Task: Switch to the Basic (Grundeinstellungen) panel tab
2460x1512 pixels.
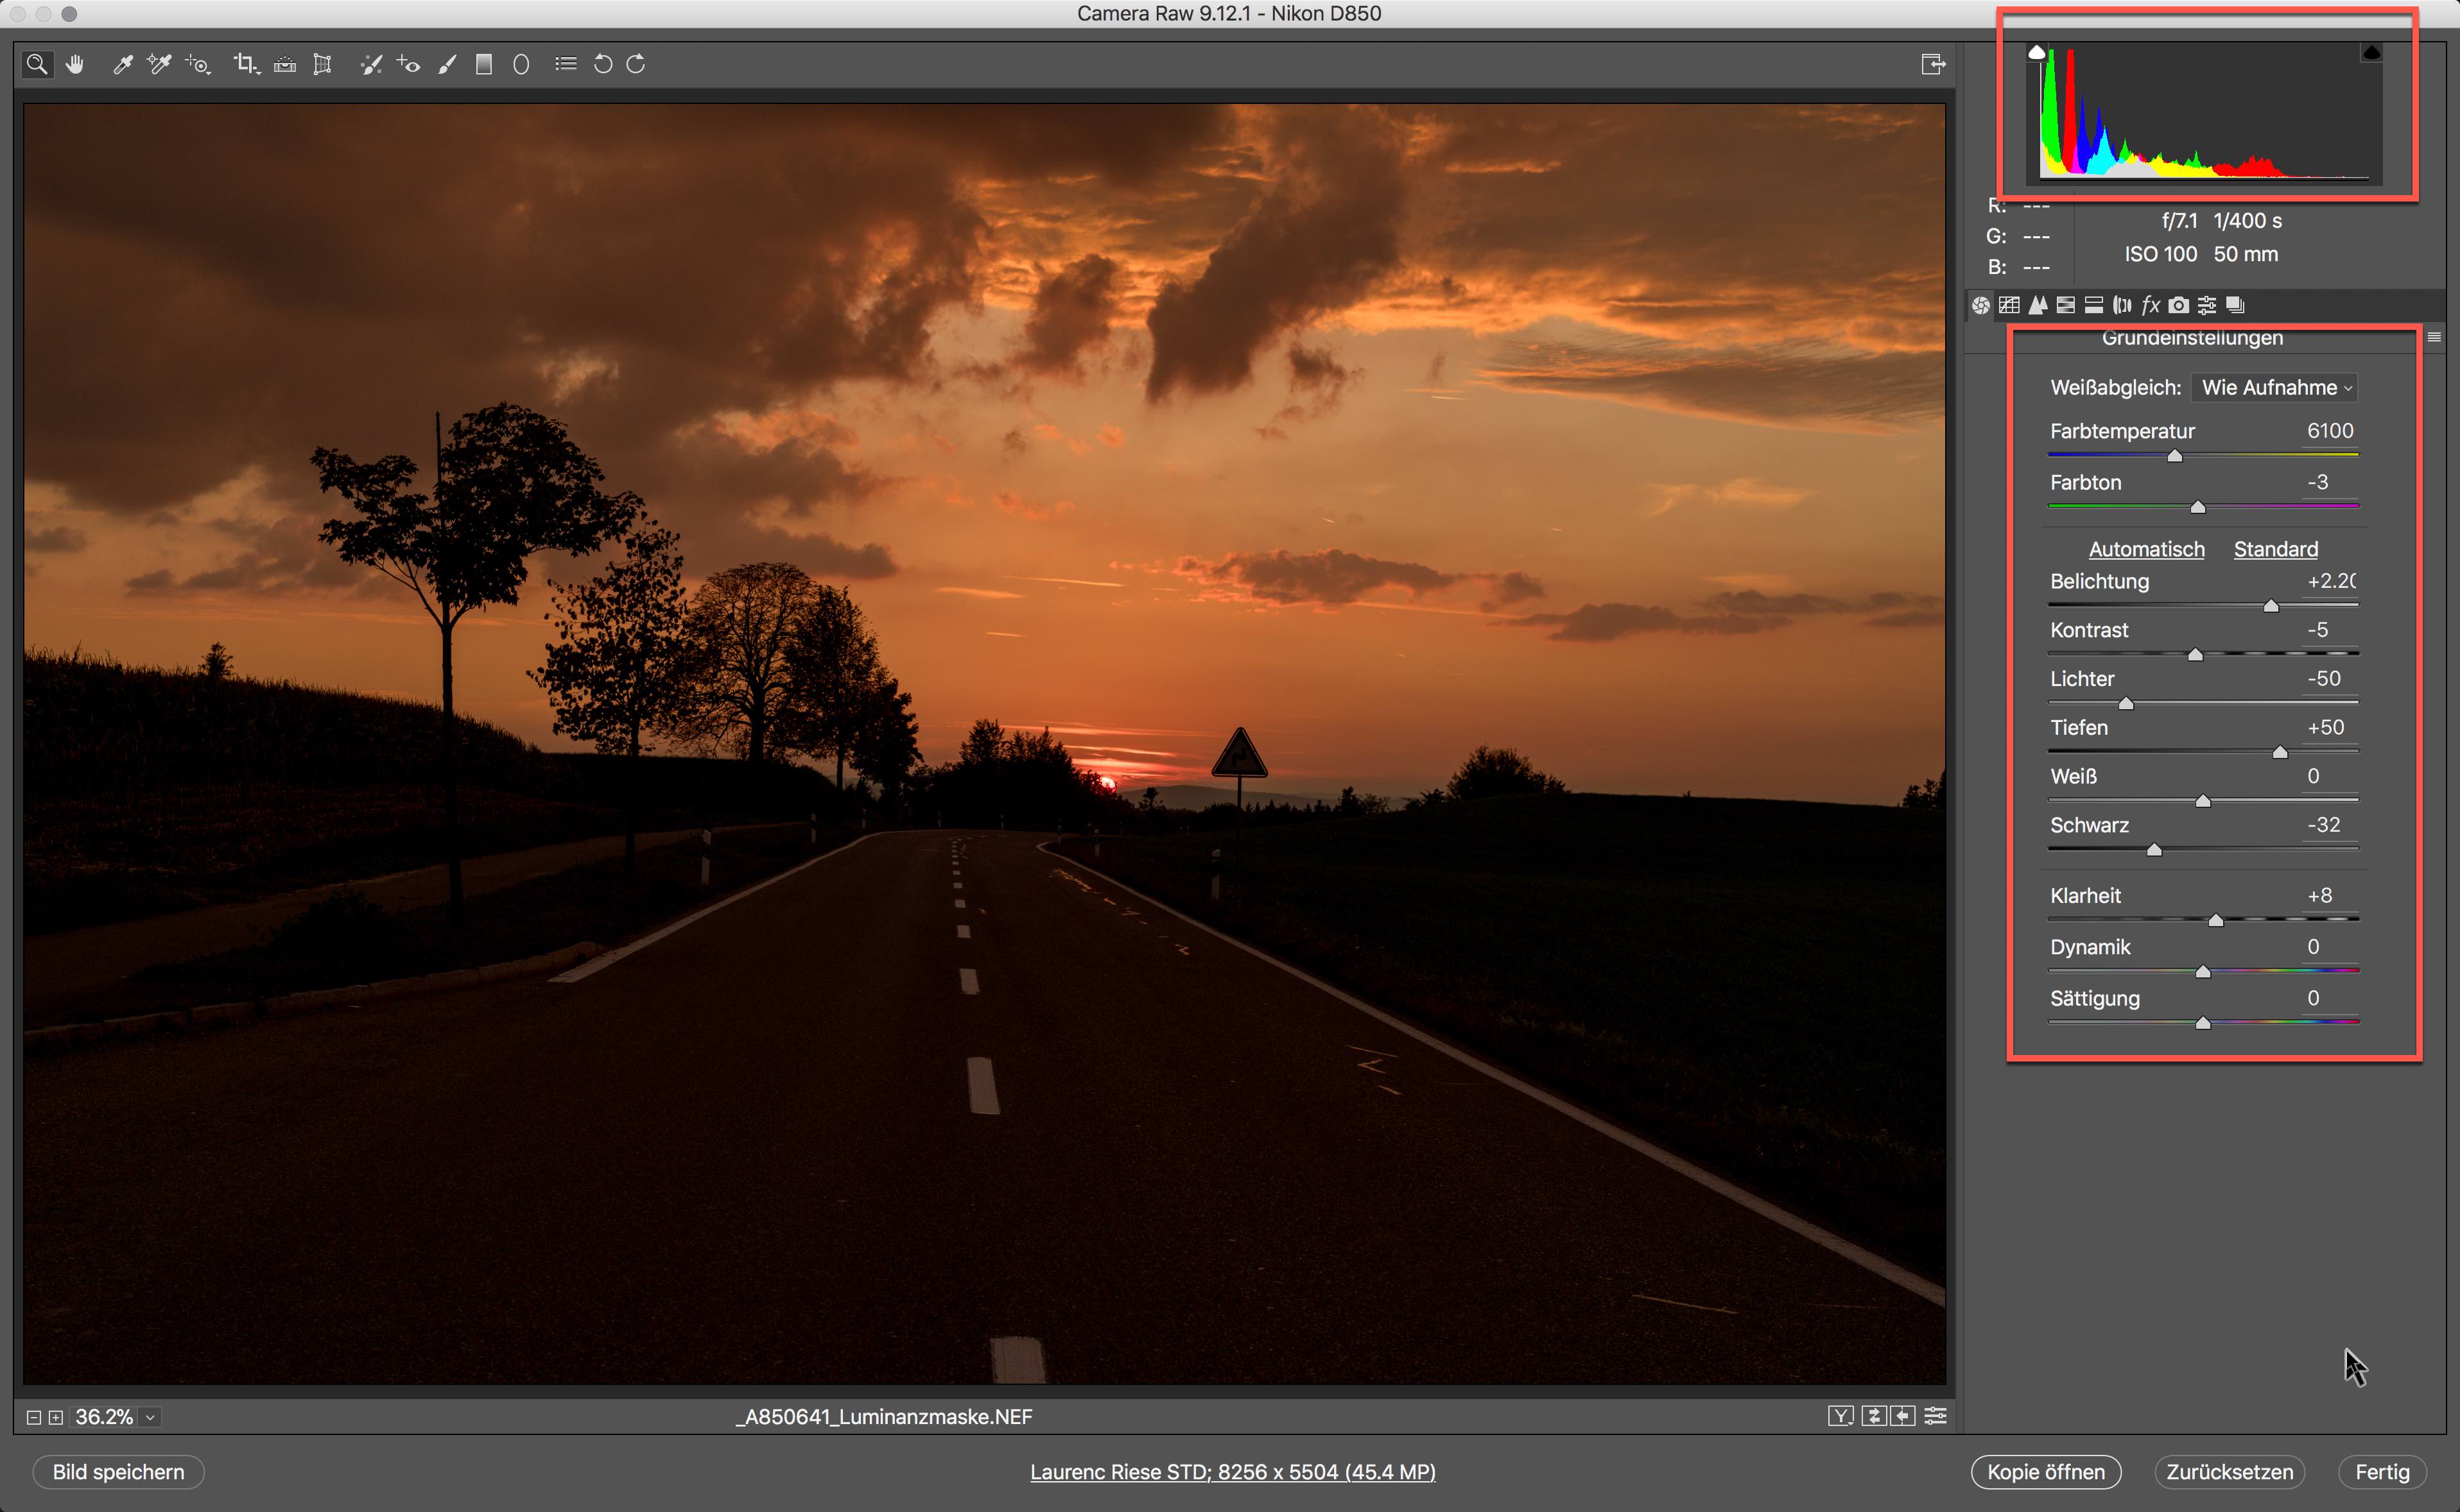Action: 1981,305
